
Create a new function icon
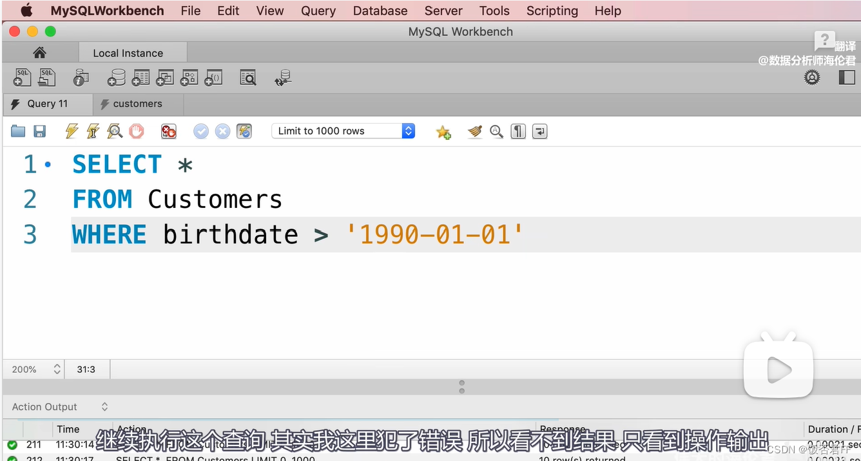[x=213, y=78]
